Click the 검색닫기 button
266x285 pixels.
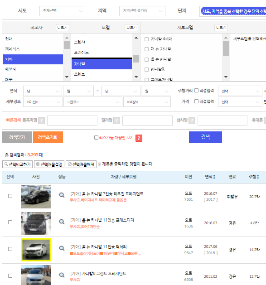(x=17, y=137)
